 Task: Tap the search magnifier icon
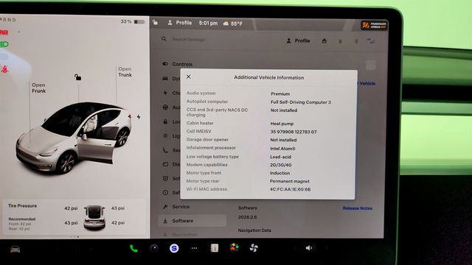164,39
